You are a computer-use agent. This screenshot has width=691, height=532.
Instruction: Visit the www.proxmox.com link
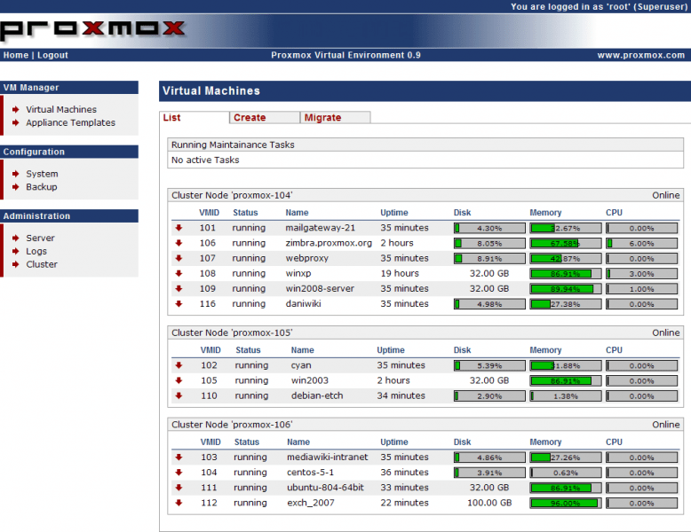tap(641, 55)
